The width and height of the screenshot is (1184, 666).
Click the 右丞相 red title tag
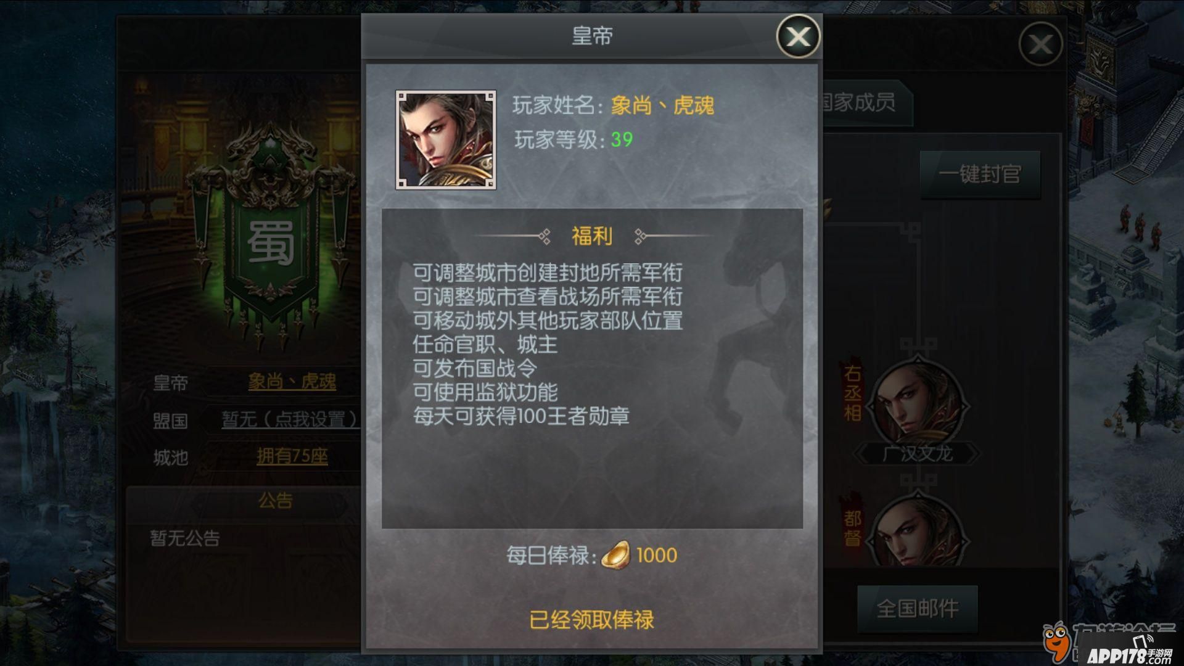852,393
